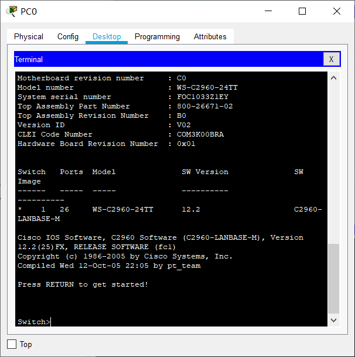Click the 'Cisco IOS Software, C2960 Software' line
This screenshot has width=355, height=357.
click(x=160, y=237)
